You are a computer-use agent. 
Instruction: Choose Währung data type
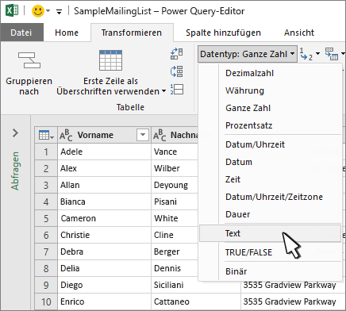[244, 90]
